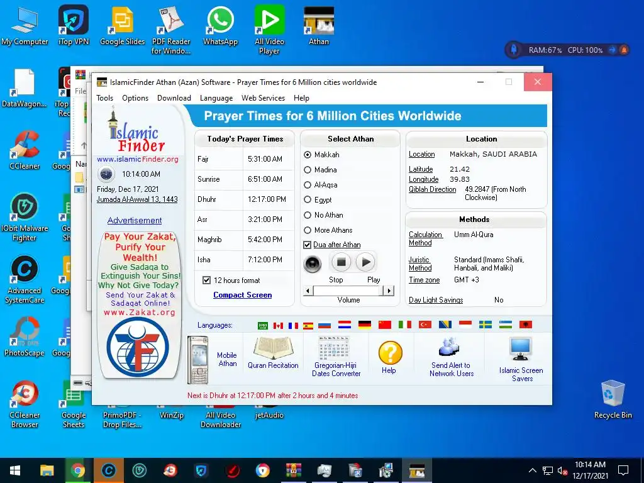Screen dimensions: 644x483
Task: Open the Tools menu
Action: pyautogui.click(x=105, y=98)
